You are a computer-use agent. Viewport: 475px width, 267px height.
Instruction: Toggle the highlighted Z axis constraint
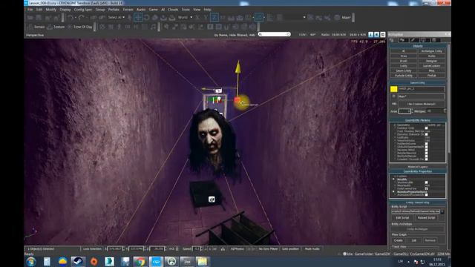click(x=214, y=17)
